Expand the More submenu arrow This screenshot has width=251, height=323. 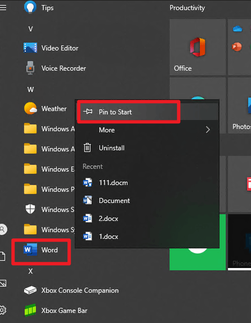(x=208, y=130)
